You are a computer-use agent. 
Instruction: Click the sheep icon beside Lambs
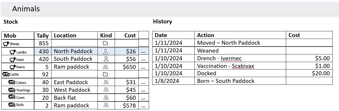12,52
